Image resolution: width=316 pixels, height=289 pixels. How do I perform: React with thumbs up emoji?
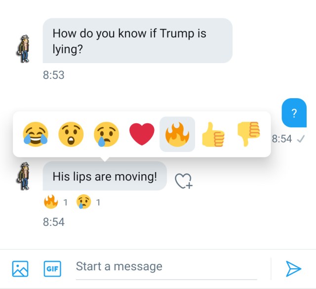click(x=213, y=134)
